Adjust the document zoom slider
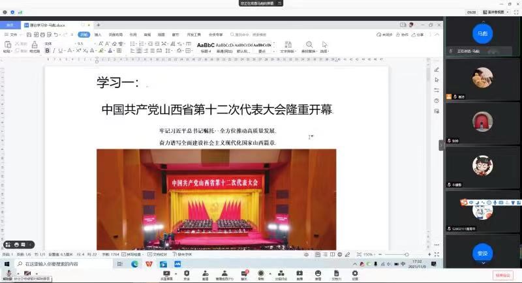The width and height of the screenshot is (522, 283). click(406, 254)
